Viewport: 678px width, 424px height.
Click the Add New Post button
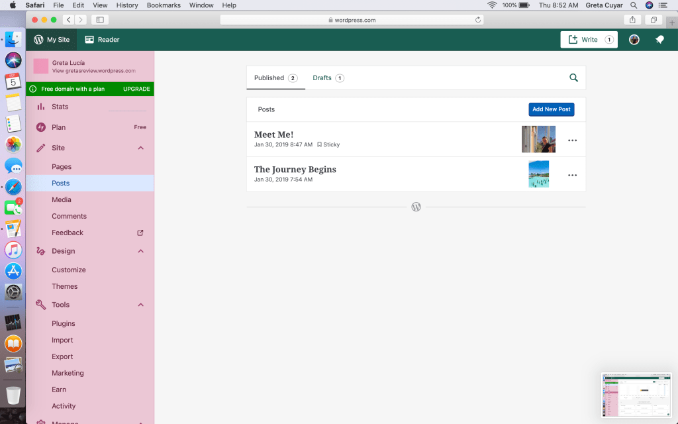pos(551,109)
